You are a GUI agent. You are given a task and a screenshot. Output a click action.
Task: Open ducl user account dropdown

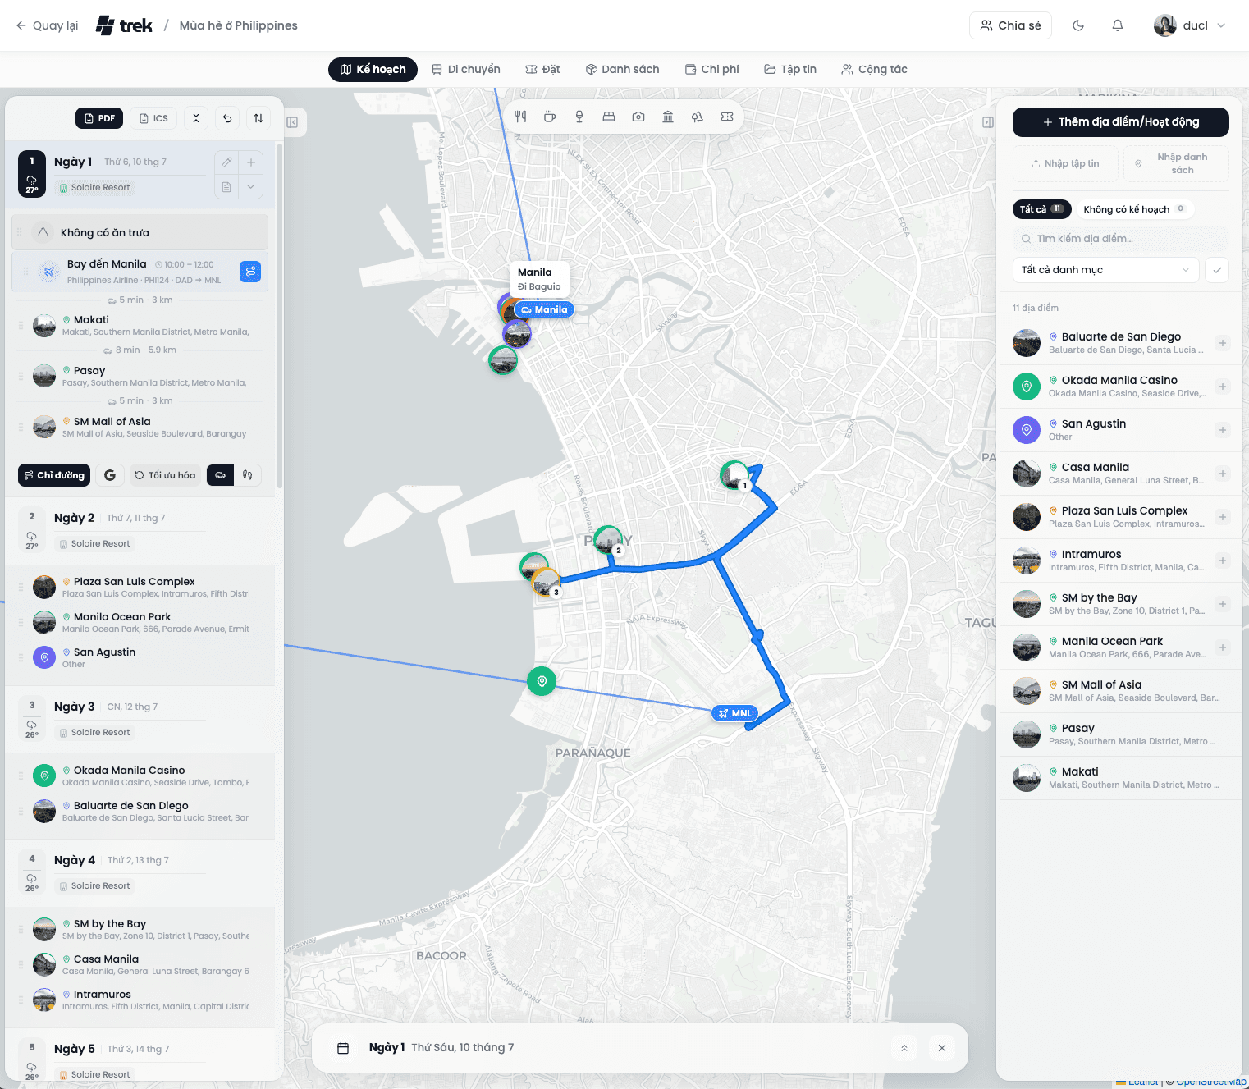click(1190, 25)
